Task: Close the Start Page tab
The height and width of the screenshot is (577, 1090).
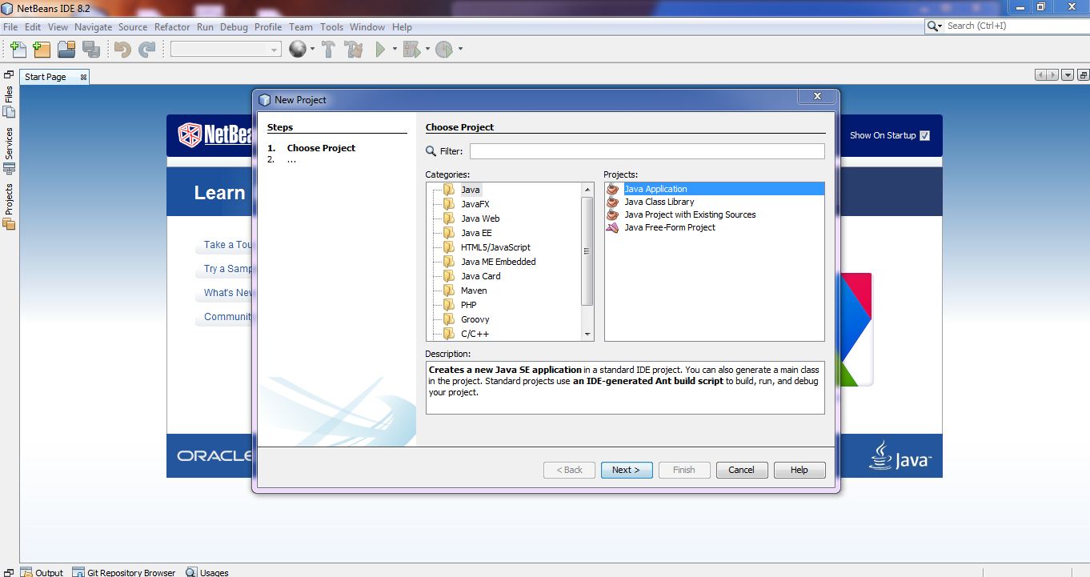Action: click(83, 77)
